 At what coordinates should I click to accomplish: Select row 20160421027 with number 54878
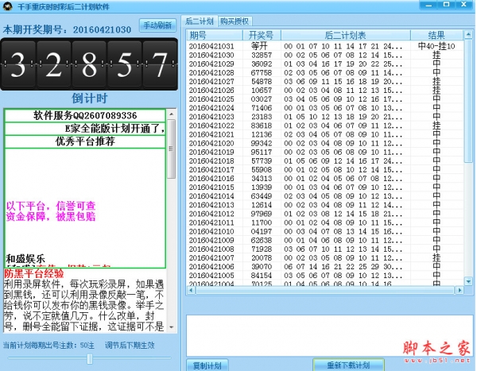pos(325,82)
